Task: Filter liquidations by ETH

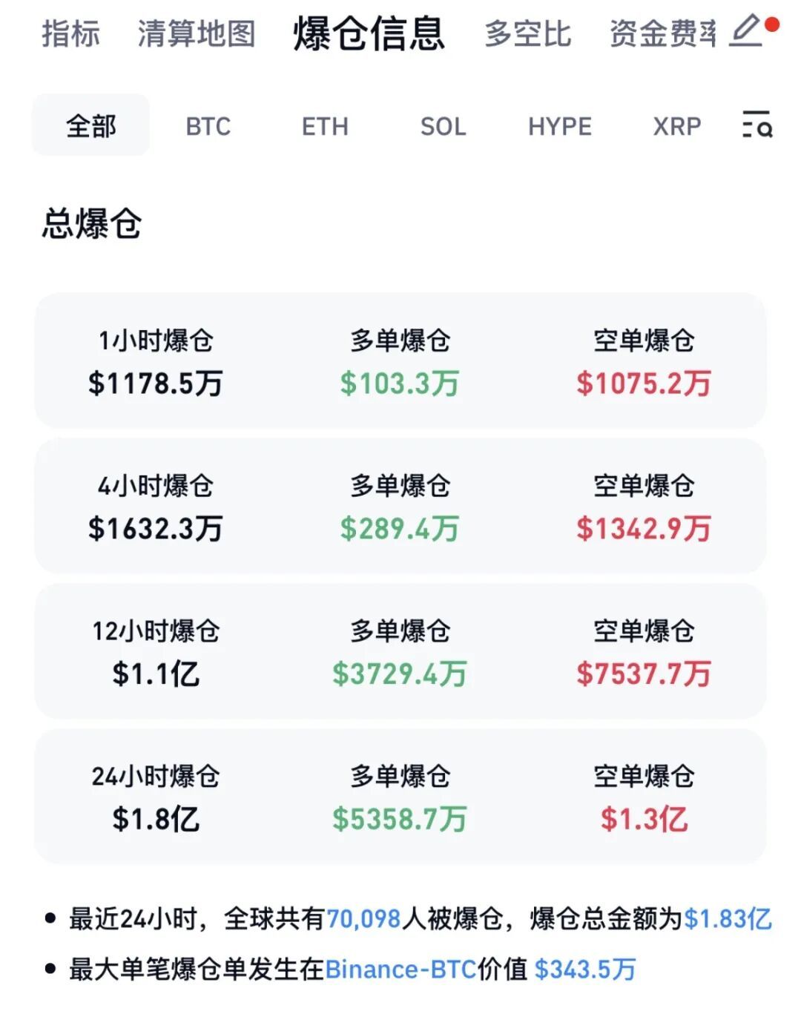Action: point(325,127)
